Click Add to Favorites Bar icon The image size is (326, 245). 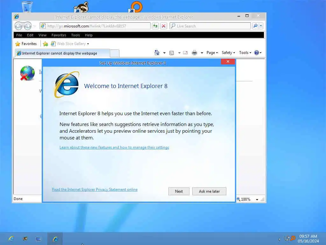[x=46, y=44]
